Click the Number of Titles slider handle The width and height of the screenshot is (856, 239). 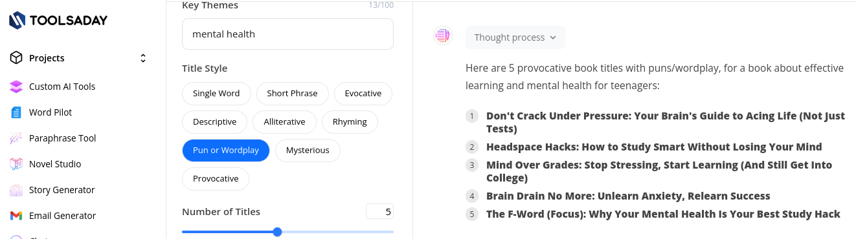pos(277,232)
